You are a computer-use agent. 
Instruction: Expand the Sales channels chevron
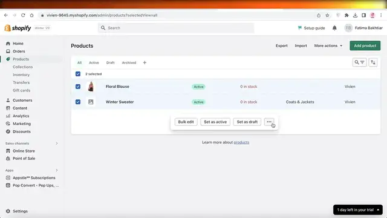pos(57,144)
